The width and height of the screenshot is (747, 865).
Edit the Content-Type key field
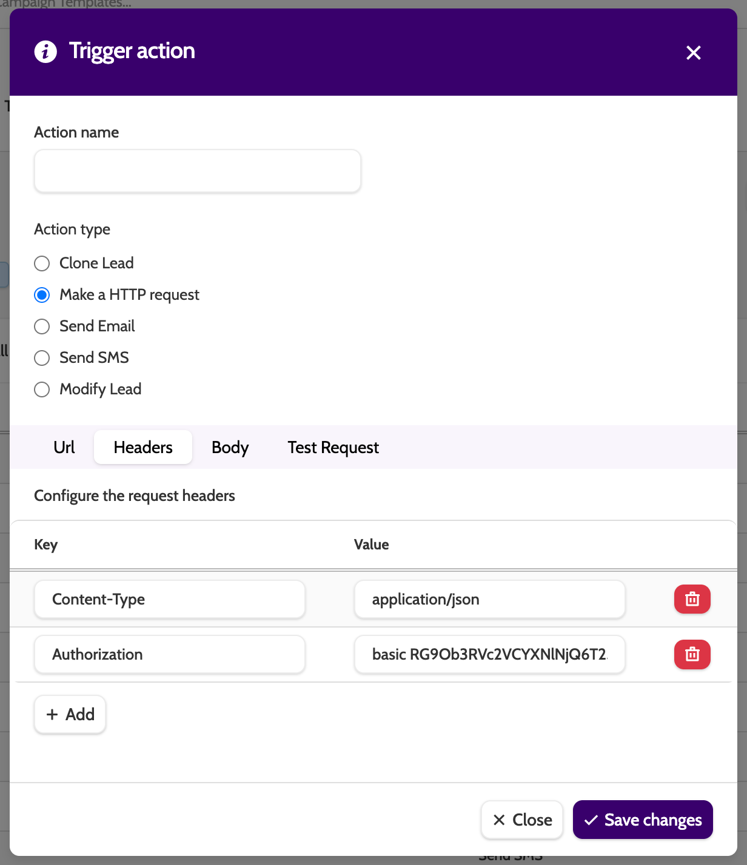(x=170, y=599)
